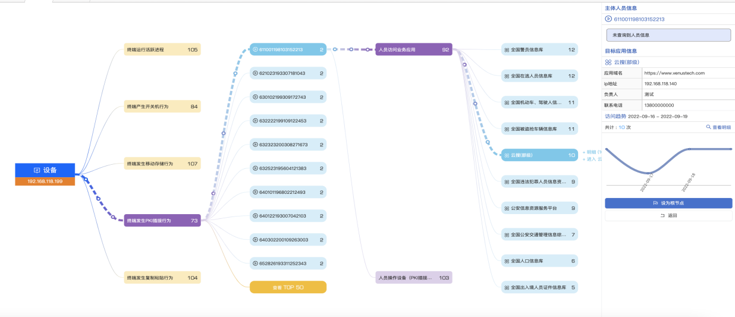Click the app grid icon on 全国警员信息库
This screenshot has width=735, height=317.
point(507,50)
